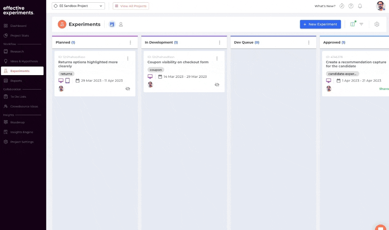Image resolution: width=389 pixels, height=230 pixels.
Task: Click the candidate-exper... tag
Action: pos(342,74)
